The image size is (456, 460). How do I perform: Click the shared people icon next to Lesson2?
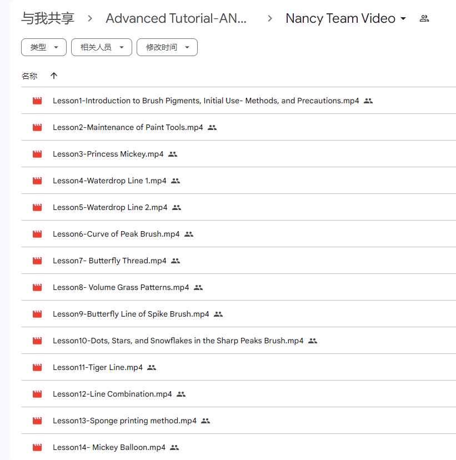coord(212,128)
